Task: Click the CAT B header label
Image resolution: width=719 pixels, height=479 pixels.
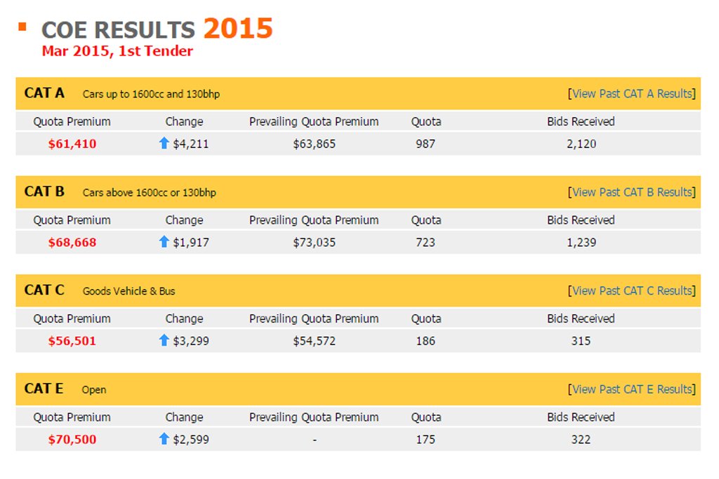Action: click(x=44, y=191)
